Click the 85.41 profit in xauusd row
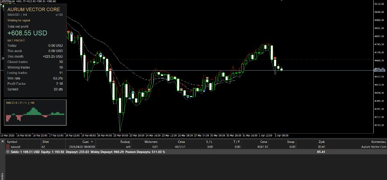The height and width of the screenshot is (180, 387). tap(321, 147)
